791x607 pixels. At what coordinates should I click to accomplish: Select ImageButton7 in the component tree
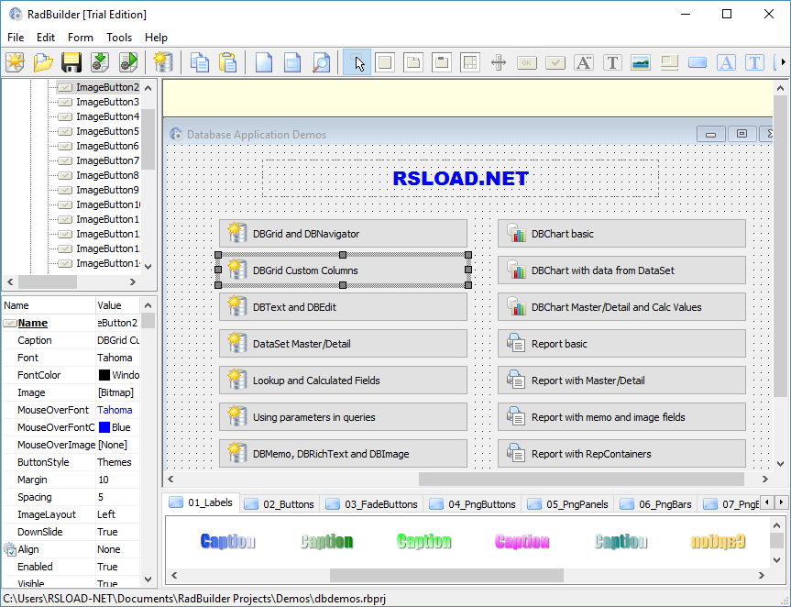click(x=107, y=160)
